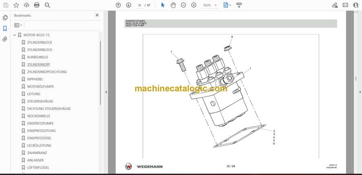This screenshot has height=175, width=362.
Task: Click the upload to cloud icon
Action: (27, 5)
